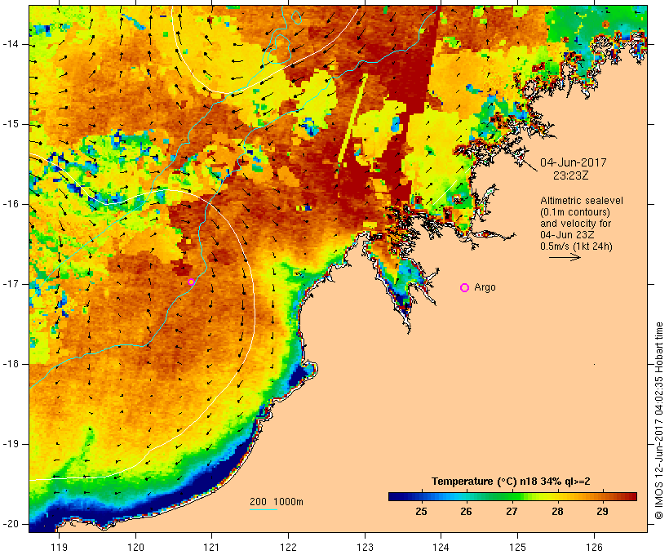Click the time stamp '23:23Z'
This screenshot has width=669, height=555.
pyautogui.click(x=571, y=175)
